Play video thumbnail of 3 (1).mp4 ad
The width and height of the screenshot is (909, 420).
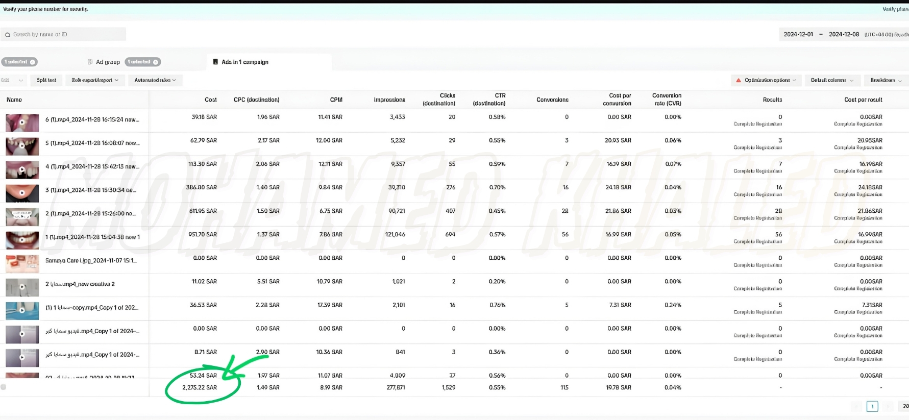[22, 193]
